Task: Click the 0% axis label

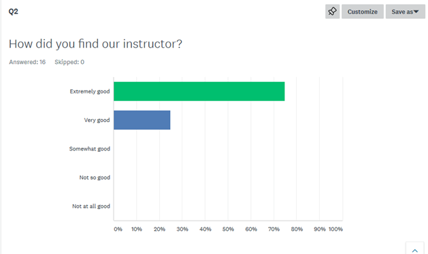Action: tap(118, 229)
